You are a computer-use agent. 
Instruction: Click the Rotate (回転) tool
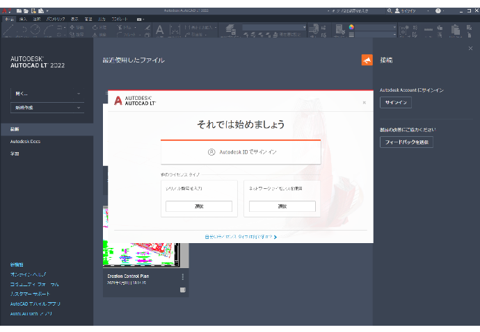[x=99, y=28]
